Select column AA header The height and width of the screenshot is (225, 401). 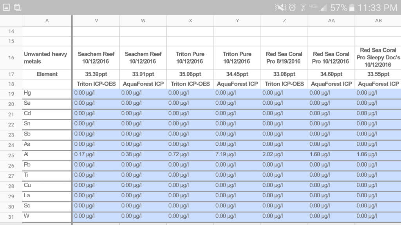(331, 21)
